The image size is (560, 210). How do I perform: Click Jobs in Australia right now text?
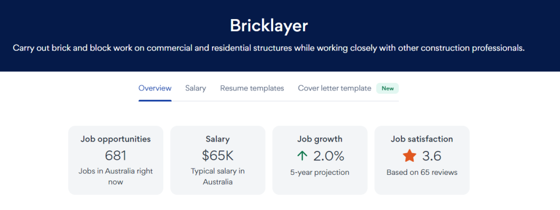[116, 176]
